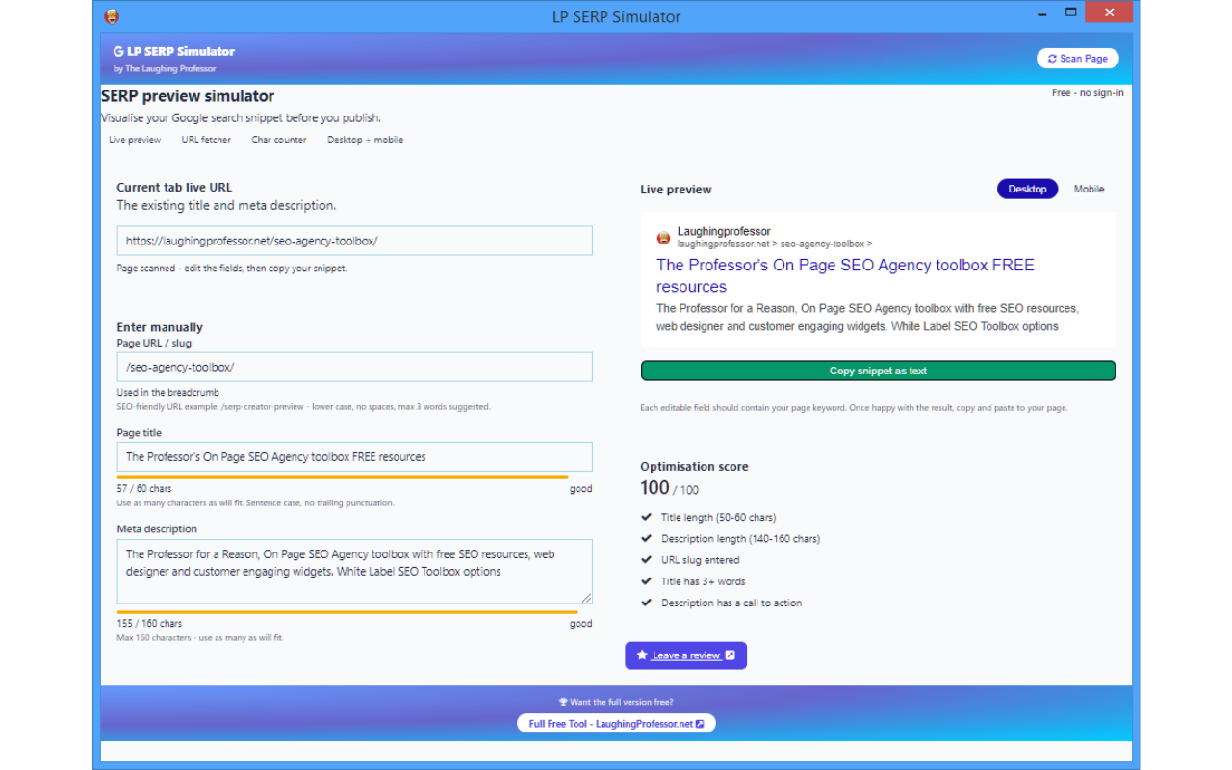
Task: Select the URL fetcher tab
Action: pyautogui.click(x=206, y=141)
